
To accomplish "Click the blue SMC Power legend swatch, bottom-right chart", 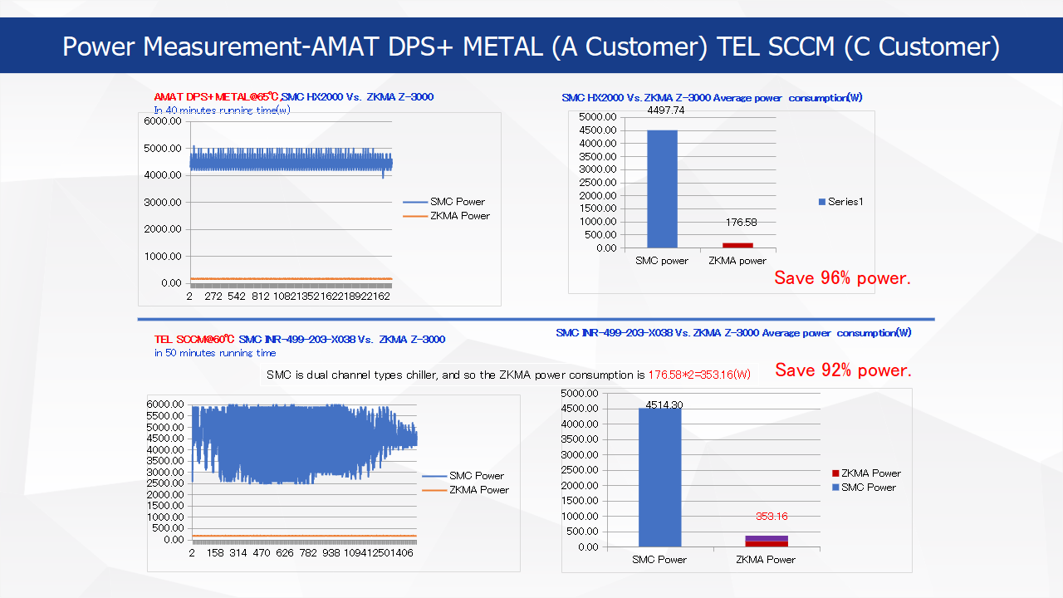I will click(x=835, y=488).
